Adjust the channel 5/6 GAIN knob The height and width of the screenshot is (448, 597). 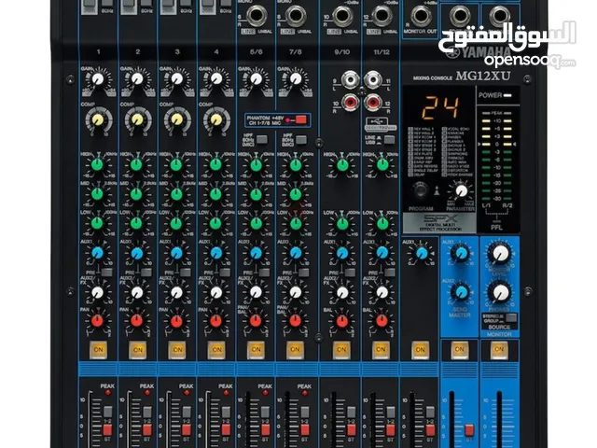coord(256,79)
